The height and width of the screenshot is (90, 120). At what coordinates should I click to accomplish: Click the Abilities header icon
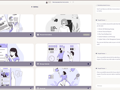[x=32, y=7]
